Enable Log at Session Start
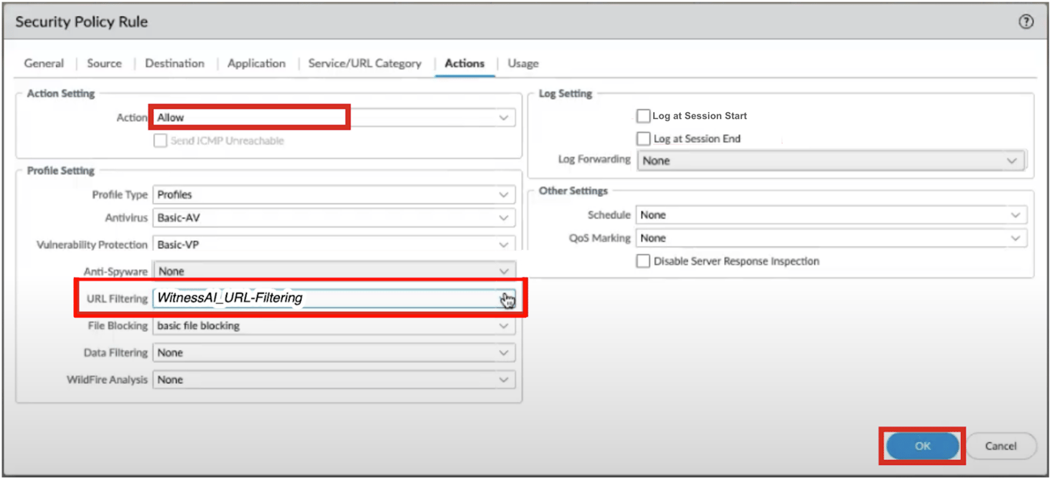 [x=643, y=116]
